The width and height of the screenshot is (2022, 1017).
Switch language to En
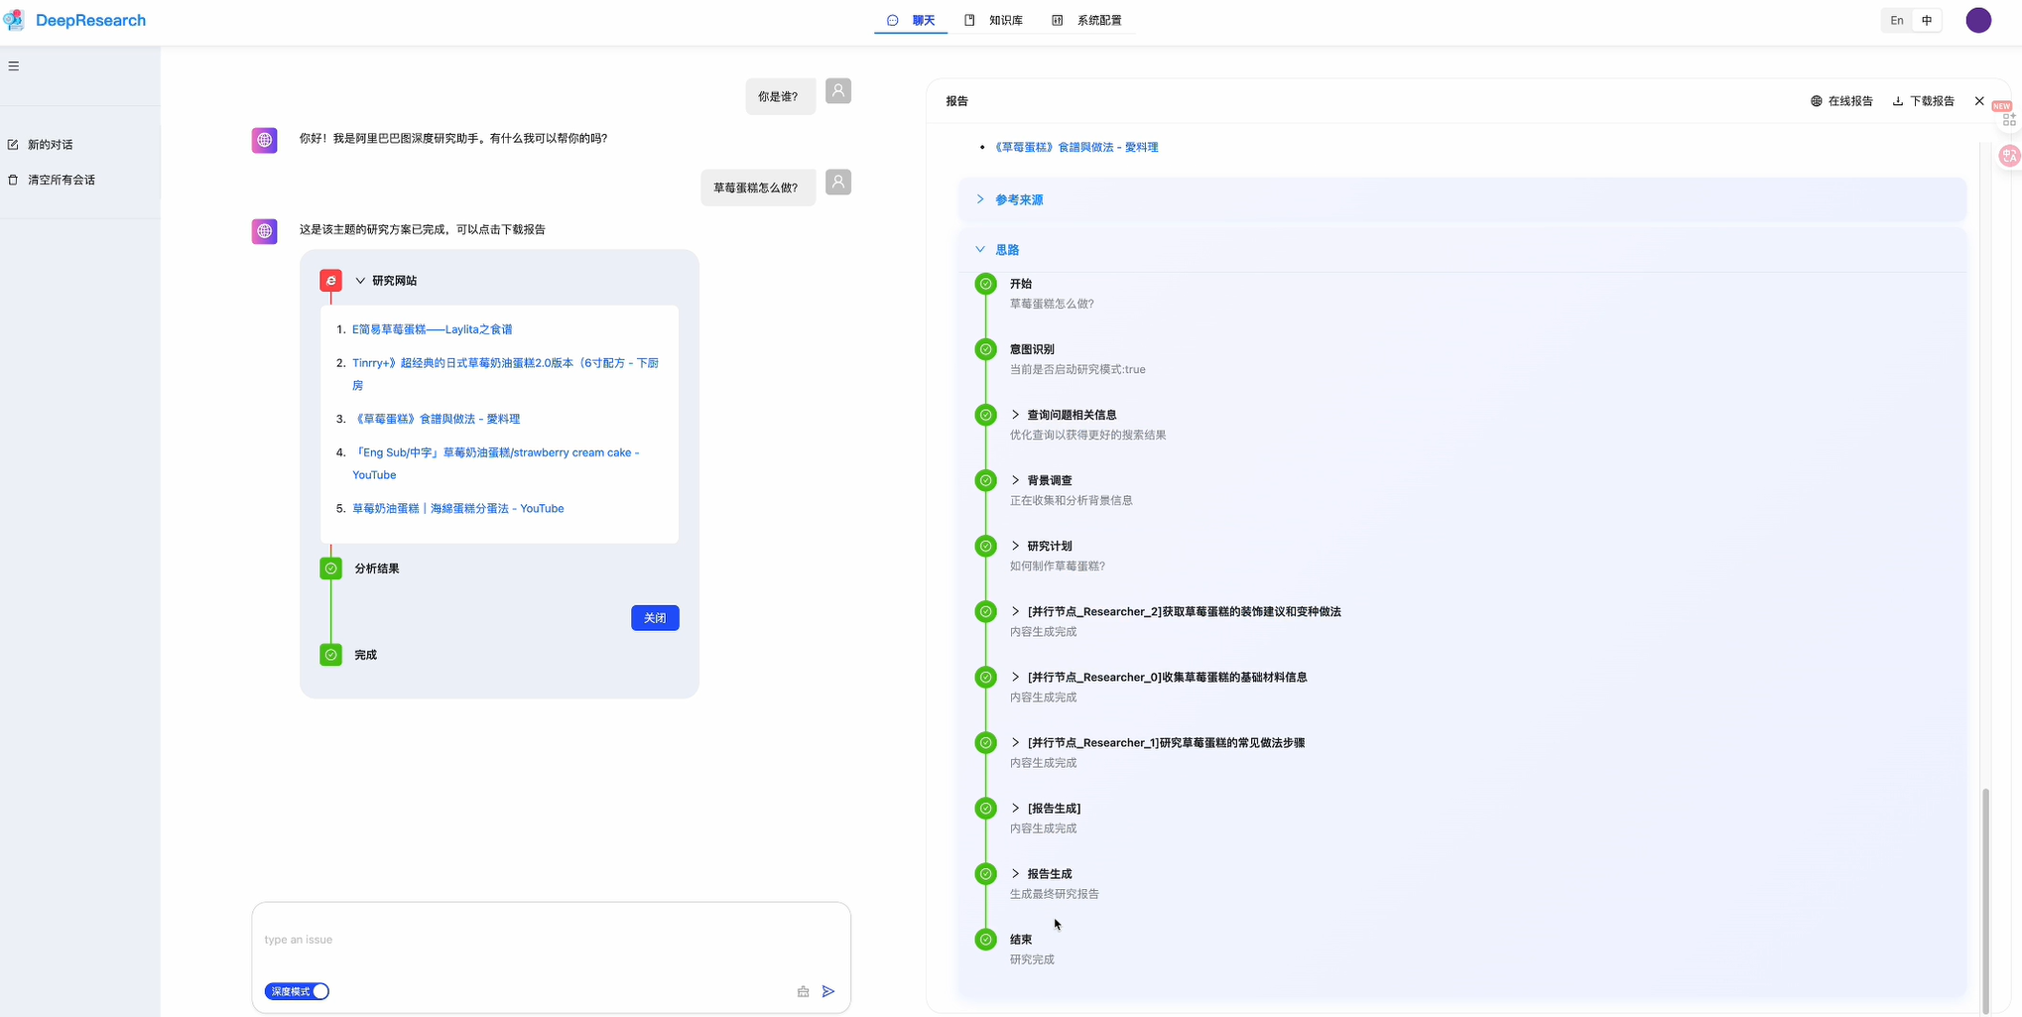pos(1897,20)
